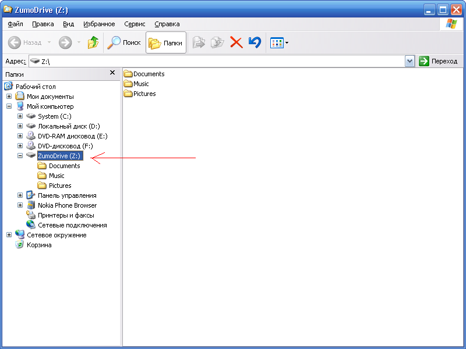Expand DVD-RAM дисковод (E:) node
The width and height of the screenshot is (466, 349).
(20, 136)
